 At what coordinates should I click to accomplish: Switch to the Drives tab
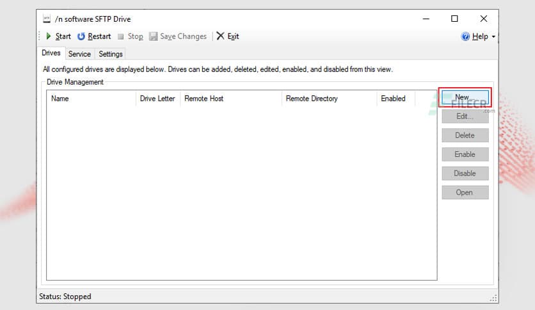click(x=51, y=53)
